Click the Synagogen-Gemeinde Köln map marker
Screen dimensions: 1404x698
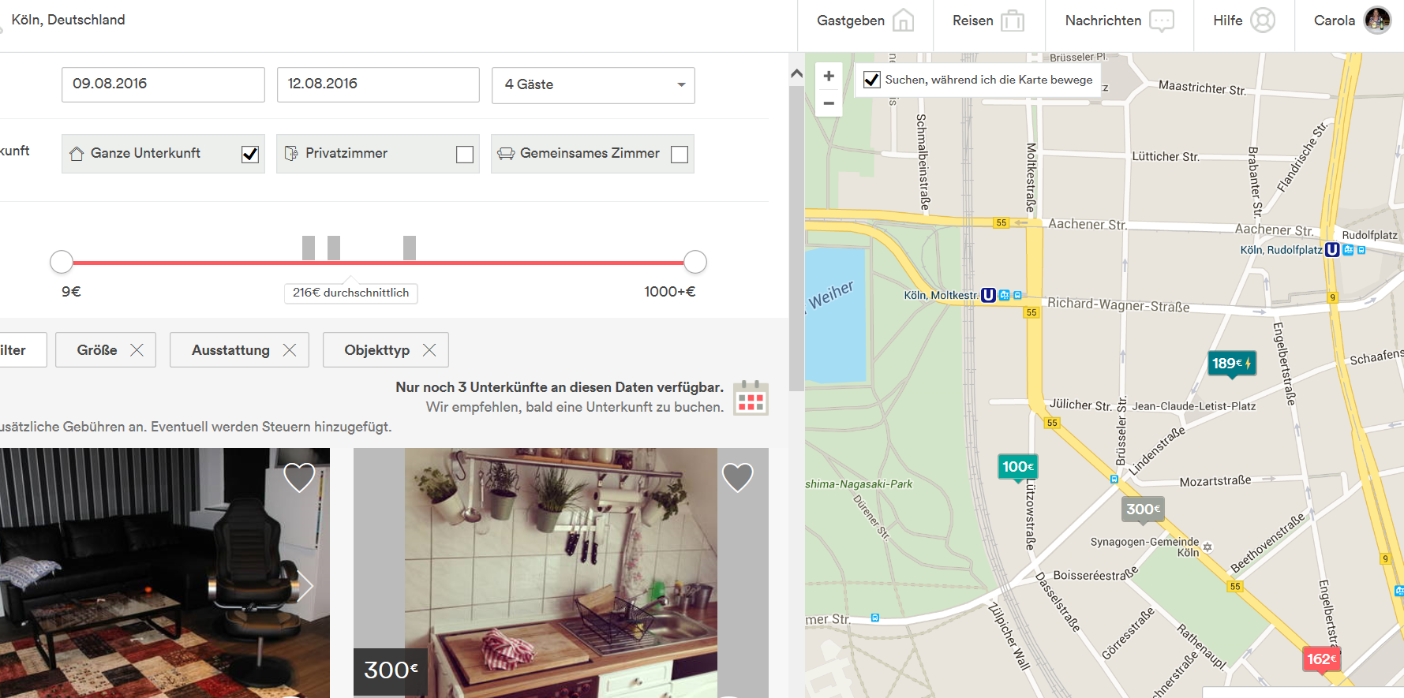[x=1207, y=547]
